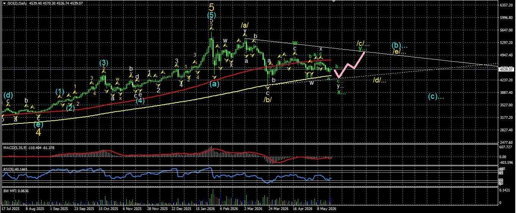Click the current price label 4539.07
The height and width of the screenshot is (213, 516).
point(507,70)
